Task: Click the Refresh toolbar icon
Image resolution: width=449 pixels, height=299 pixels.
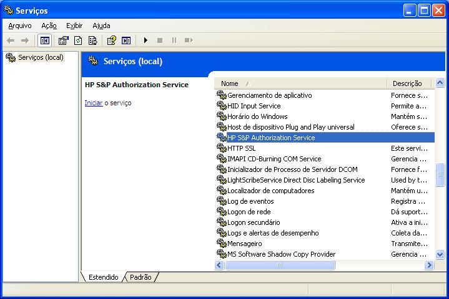Action: tap(78, 40)
